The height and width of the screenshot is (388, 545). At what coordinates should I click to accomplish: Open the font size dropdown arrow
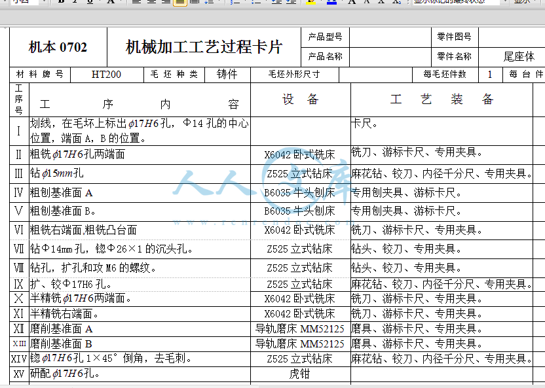click(x=44, y=1)
